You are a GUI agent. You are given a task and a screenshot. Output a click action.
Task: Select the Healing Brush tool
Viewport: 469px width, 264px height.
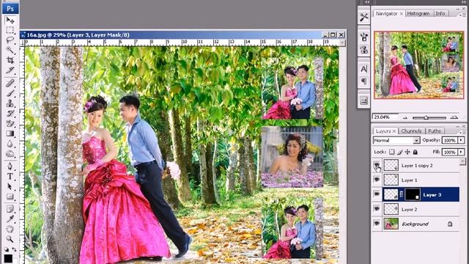(x=10, y=83)
